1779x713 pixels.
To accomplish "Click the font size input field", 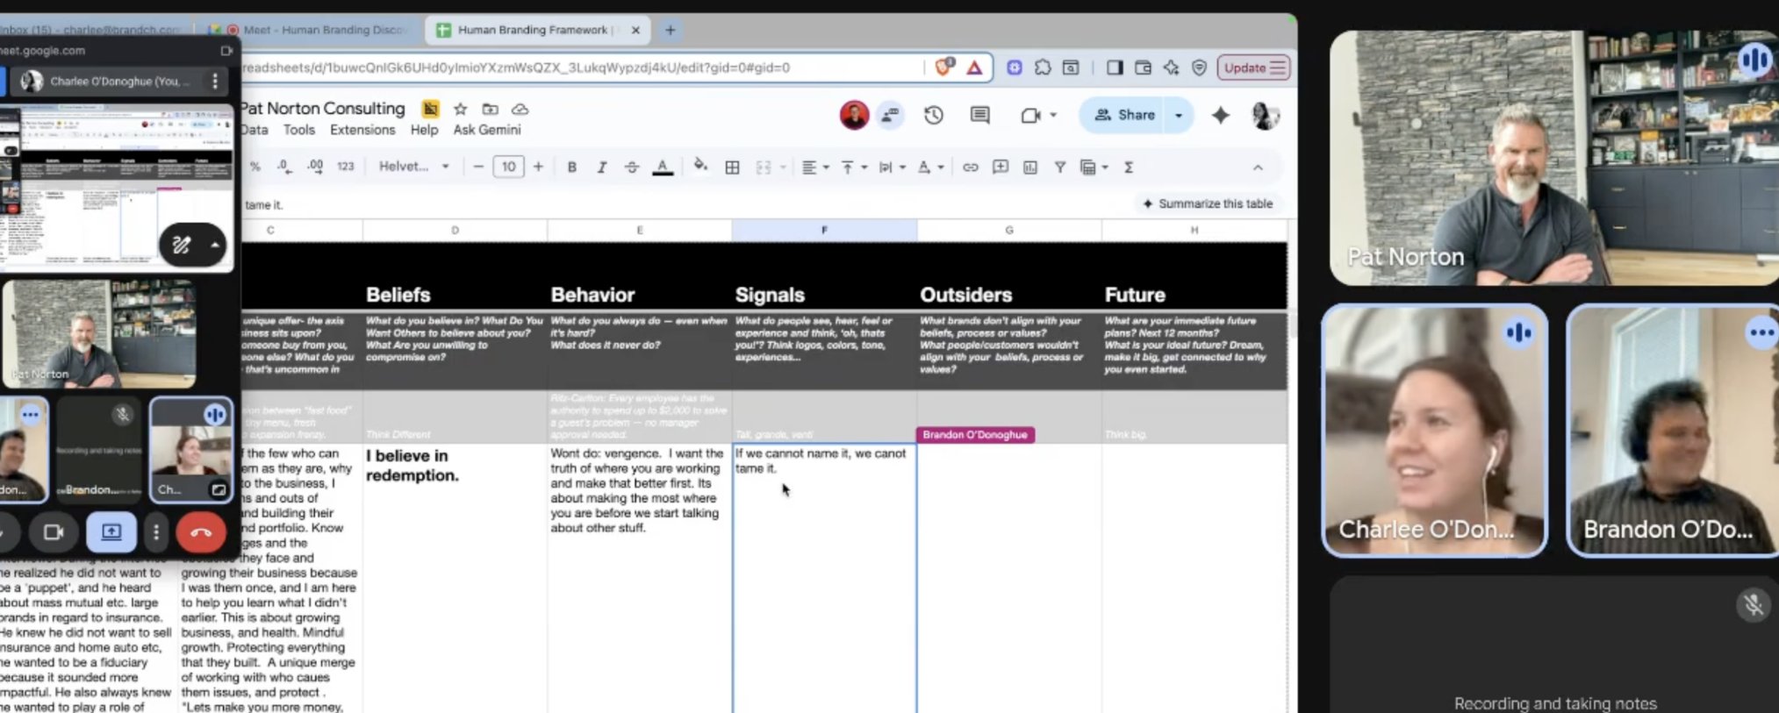I will [508, 167].
